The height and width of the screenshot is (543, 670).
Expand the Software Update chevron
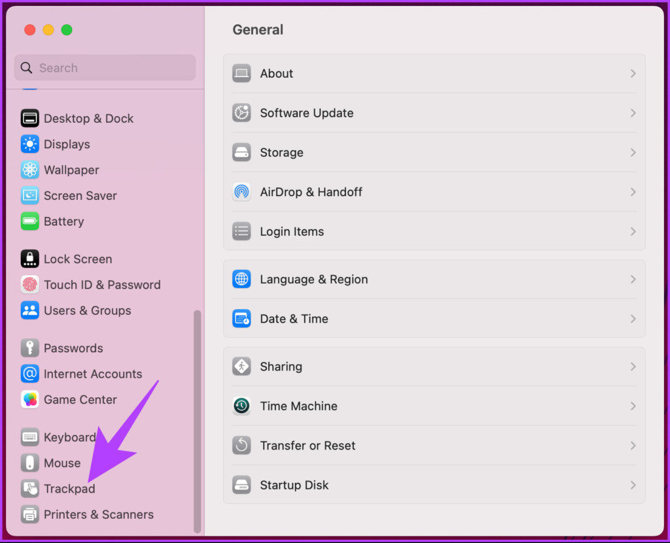(x=633, y=113)
